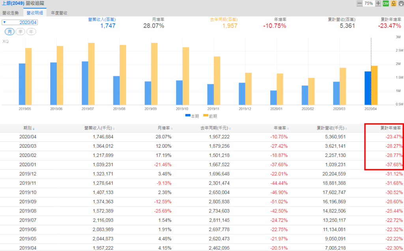Click the 2019/12 period cell in the table
This screenshot has width=404, height=251.
point(28,174)
